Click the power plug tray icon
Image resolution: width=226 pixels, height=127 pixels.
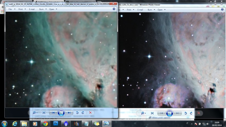(x=200, y=124)
